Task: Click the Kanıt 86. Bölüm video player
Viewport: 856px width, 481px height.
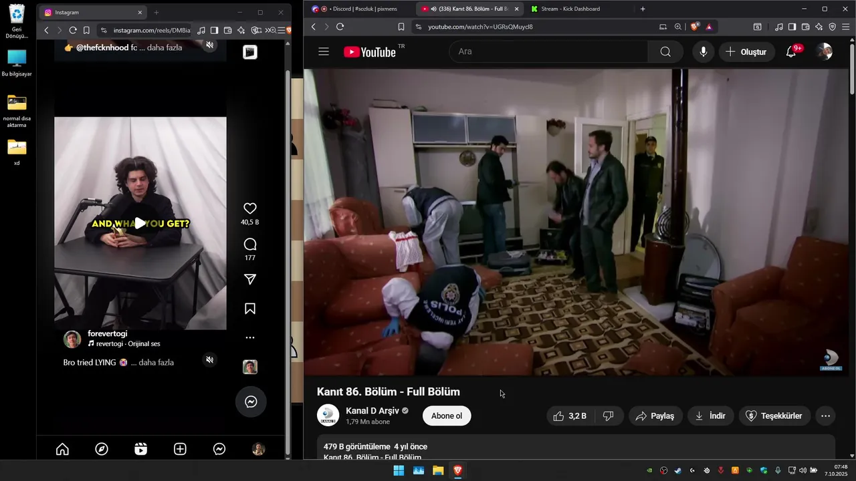Action: tap(576, 222)
